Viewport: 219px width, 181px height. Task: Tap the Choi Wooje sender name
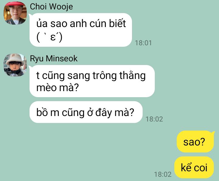51,7
